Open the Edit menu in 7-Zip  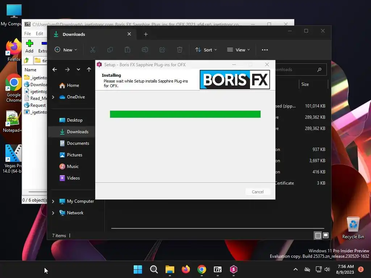click(39, 34)
